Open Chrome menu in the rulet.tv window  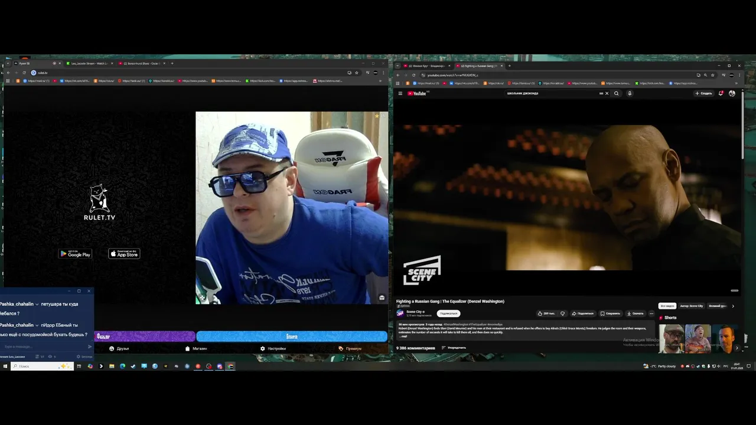383,73
